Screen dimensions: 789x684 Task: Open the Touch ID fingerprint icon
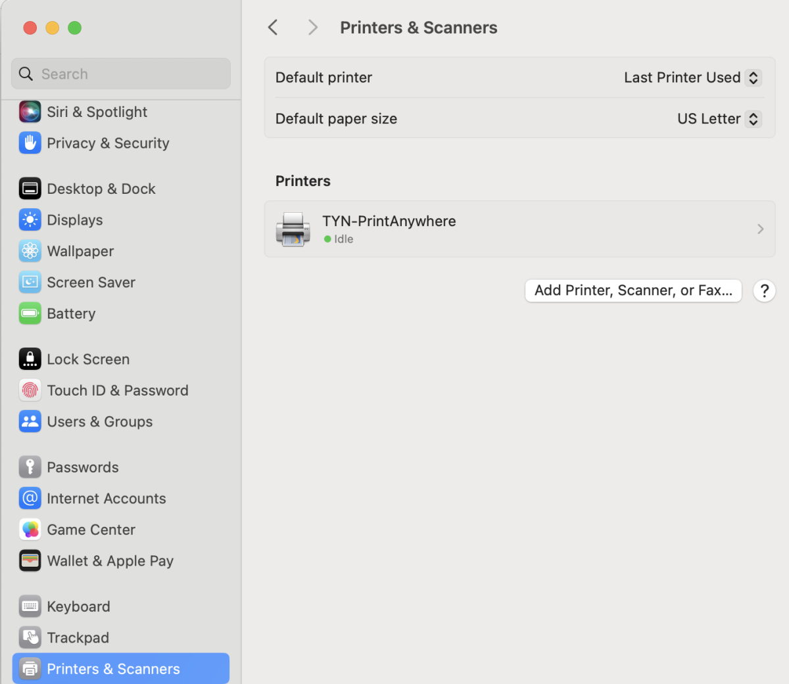click(x=30, y=390)
